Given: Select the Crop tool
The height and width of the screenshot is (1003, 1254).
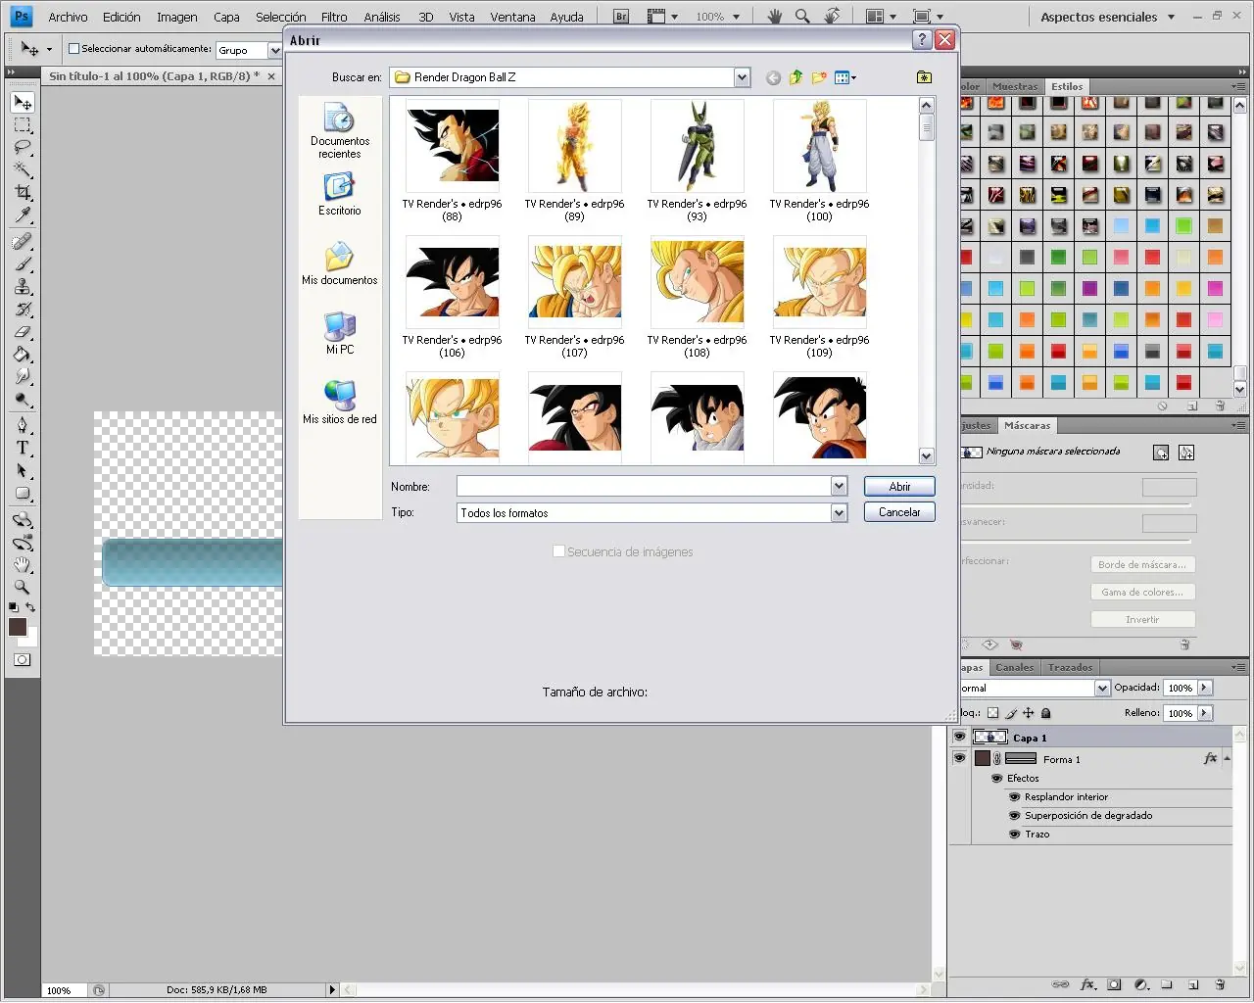Looking at the screenshot, I should [x=23, y=193].
